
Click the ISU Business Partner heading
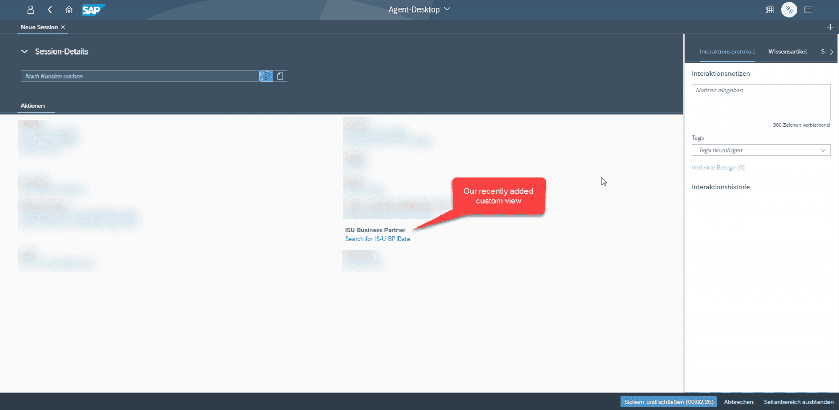tap(375, 230)
